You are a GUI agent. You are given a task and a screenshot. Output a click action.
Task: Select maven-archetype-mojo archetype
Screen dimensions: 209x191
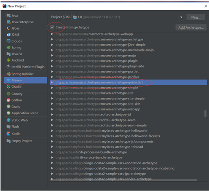click(129, 56)
